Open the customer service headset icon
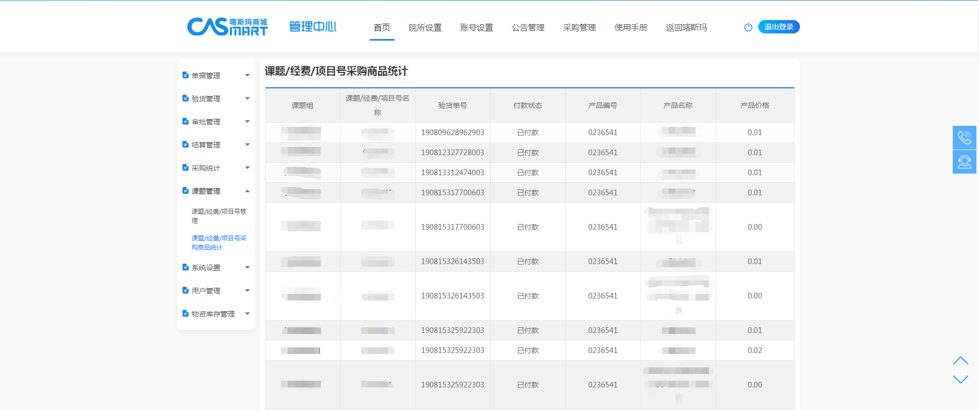The width and height of the screenshot is (979, 410). tap(964, 162)
